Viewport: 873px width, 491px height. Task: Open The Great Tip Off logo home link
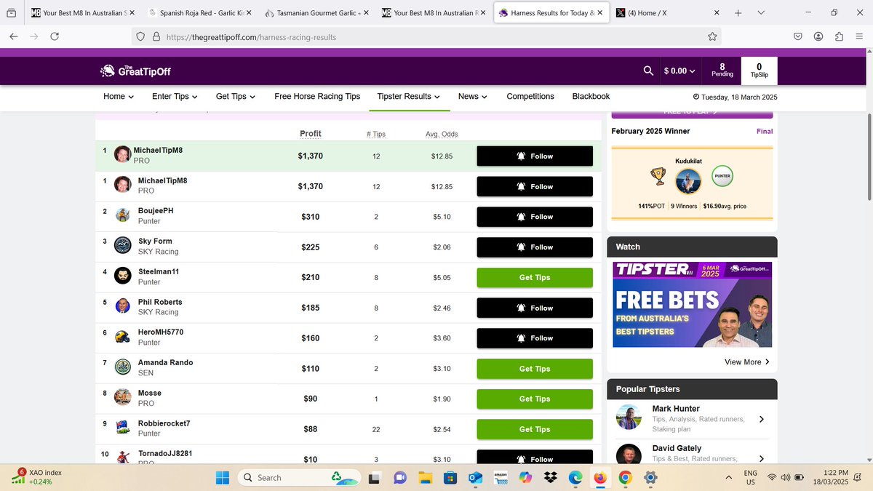coord(135,71)
